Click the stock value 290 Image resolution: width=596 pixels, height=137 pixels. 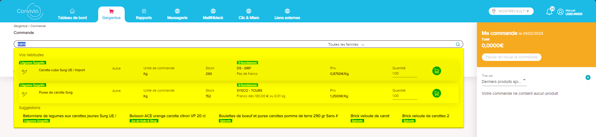[209, 74]
